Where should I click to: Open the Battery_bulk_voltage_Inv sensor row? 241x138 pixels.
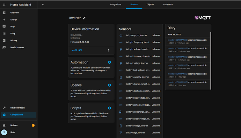click(x=140, y=70)
